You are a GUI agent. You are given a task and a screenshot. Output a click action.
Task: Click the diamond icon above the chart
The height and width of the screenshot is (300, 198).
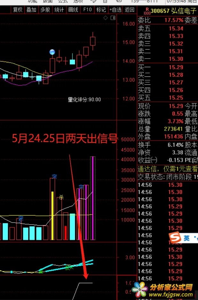[105, 18]
